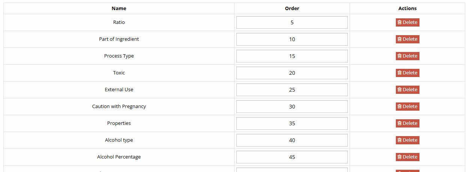
Task: Click the Order column header
Action: click(x=292, y=8)
